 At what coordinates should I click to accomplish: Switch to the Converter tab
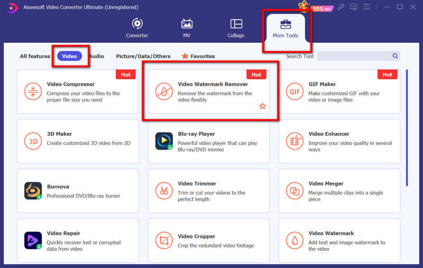(x=136, y=28)
